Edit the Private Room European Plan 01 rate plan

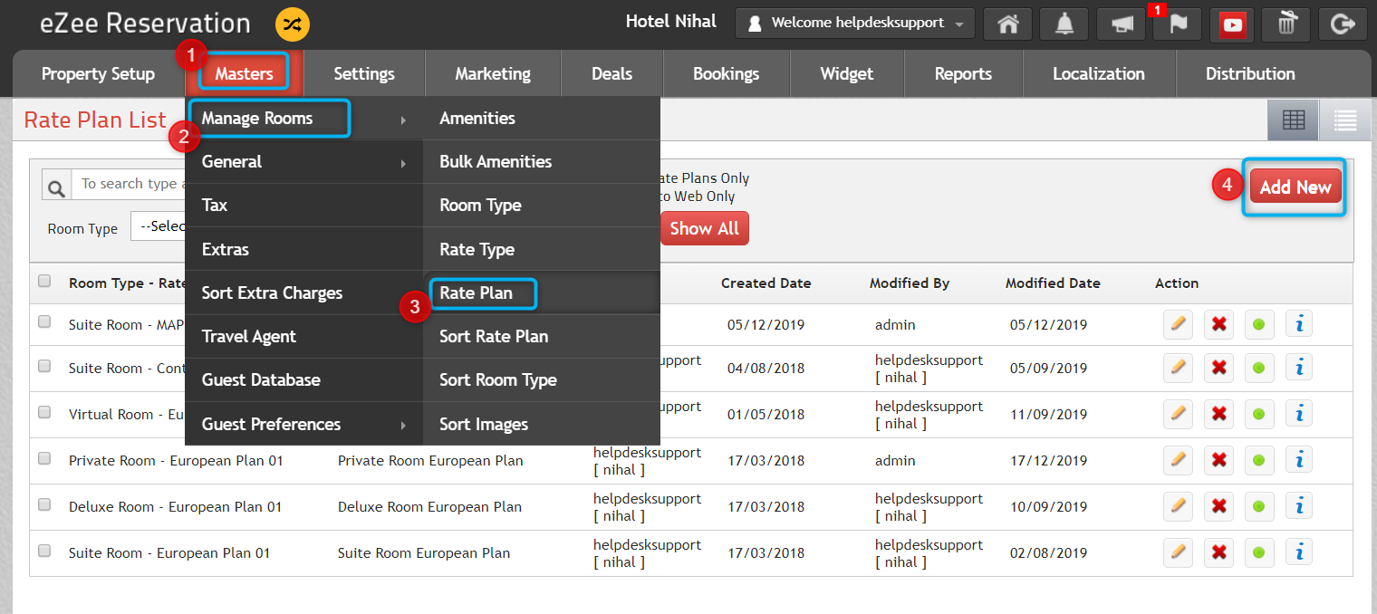1178,460
